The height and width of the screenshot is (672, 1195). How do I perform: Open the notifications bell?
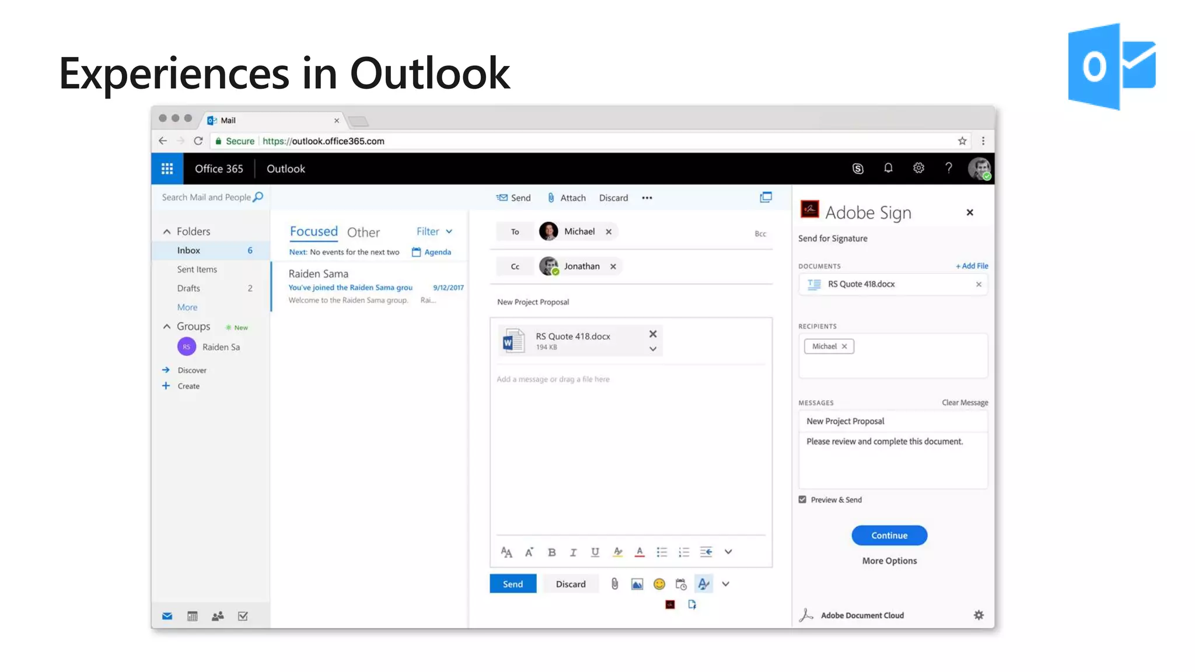[888, 168]
